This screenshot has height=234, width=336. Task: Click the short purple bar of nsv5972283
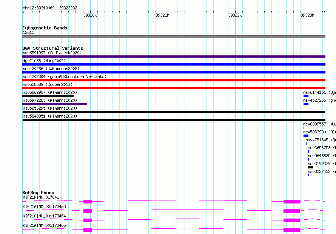tap(55, 104)
